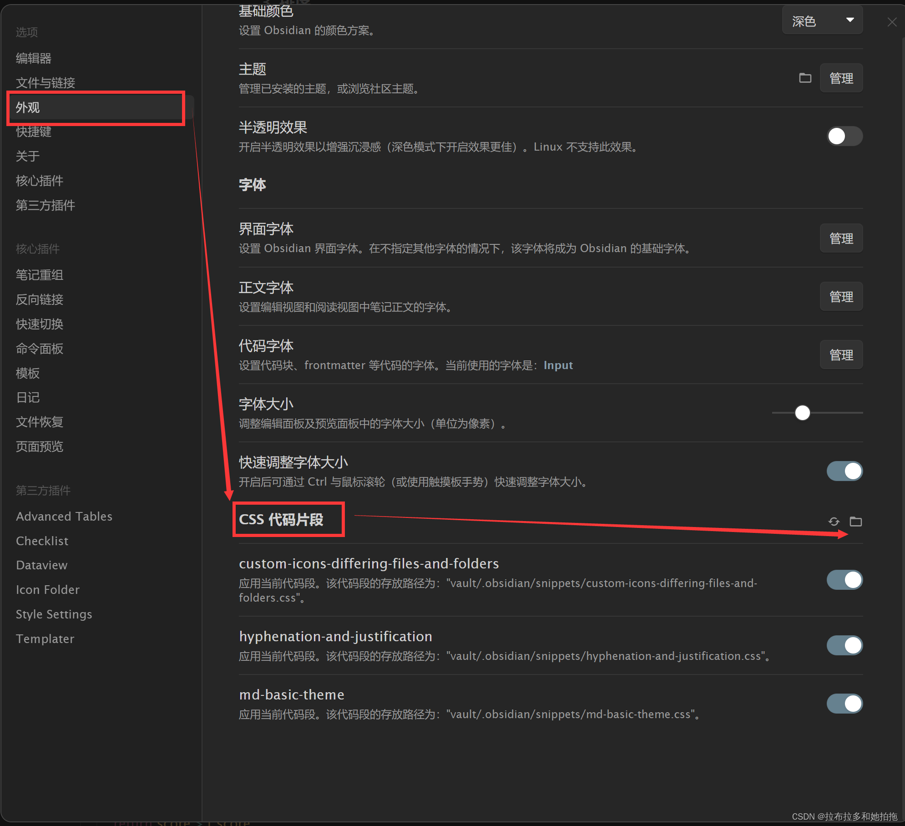Open the 快捷键 hotkeys section
The image size is (905, 826).
click(33, 132)
